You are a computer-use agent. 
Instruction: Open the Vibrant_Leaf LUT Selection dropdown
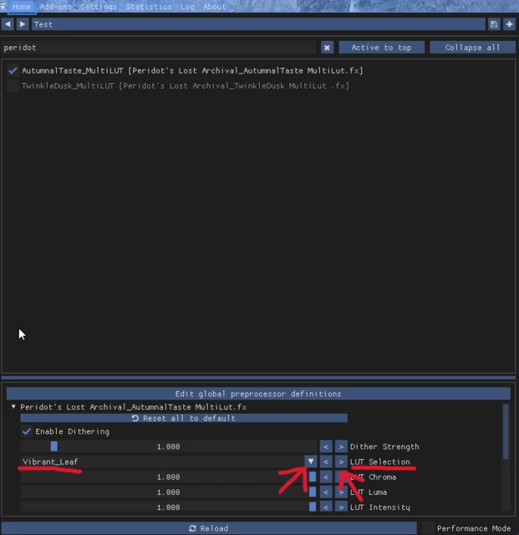311,461
